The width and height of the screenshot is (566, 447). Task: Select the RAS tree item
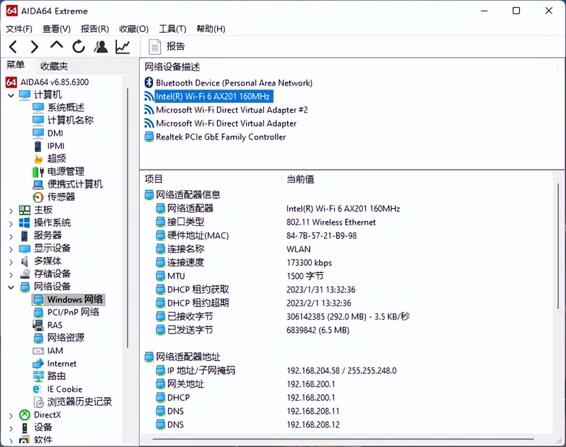point(48,325)
